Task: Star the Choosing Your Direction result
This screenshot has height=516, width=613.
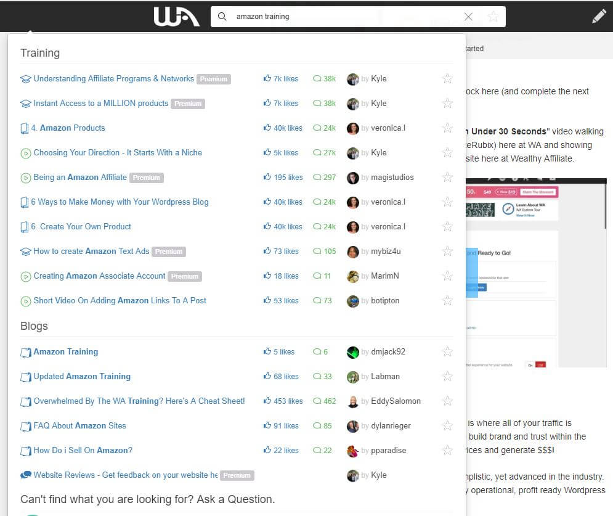Action: 447,152
